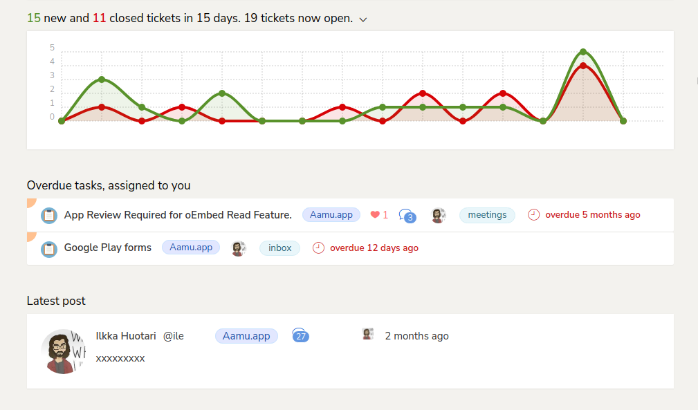Screen dimensions: 698x410
Task: Expand tickets summary dropdown chevron
Action: click(x=363, y=19)
